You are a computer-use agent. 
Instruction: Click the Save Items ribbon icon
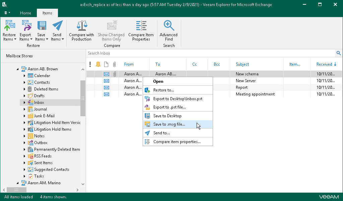pos(41,26)
